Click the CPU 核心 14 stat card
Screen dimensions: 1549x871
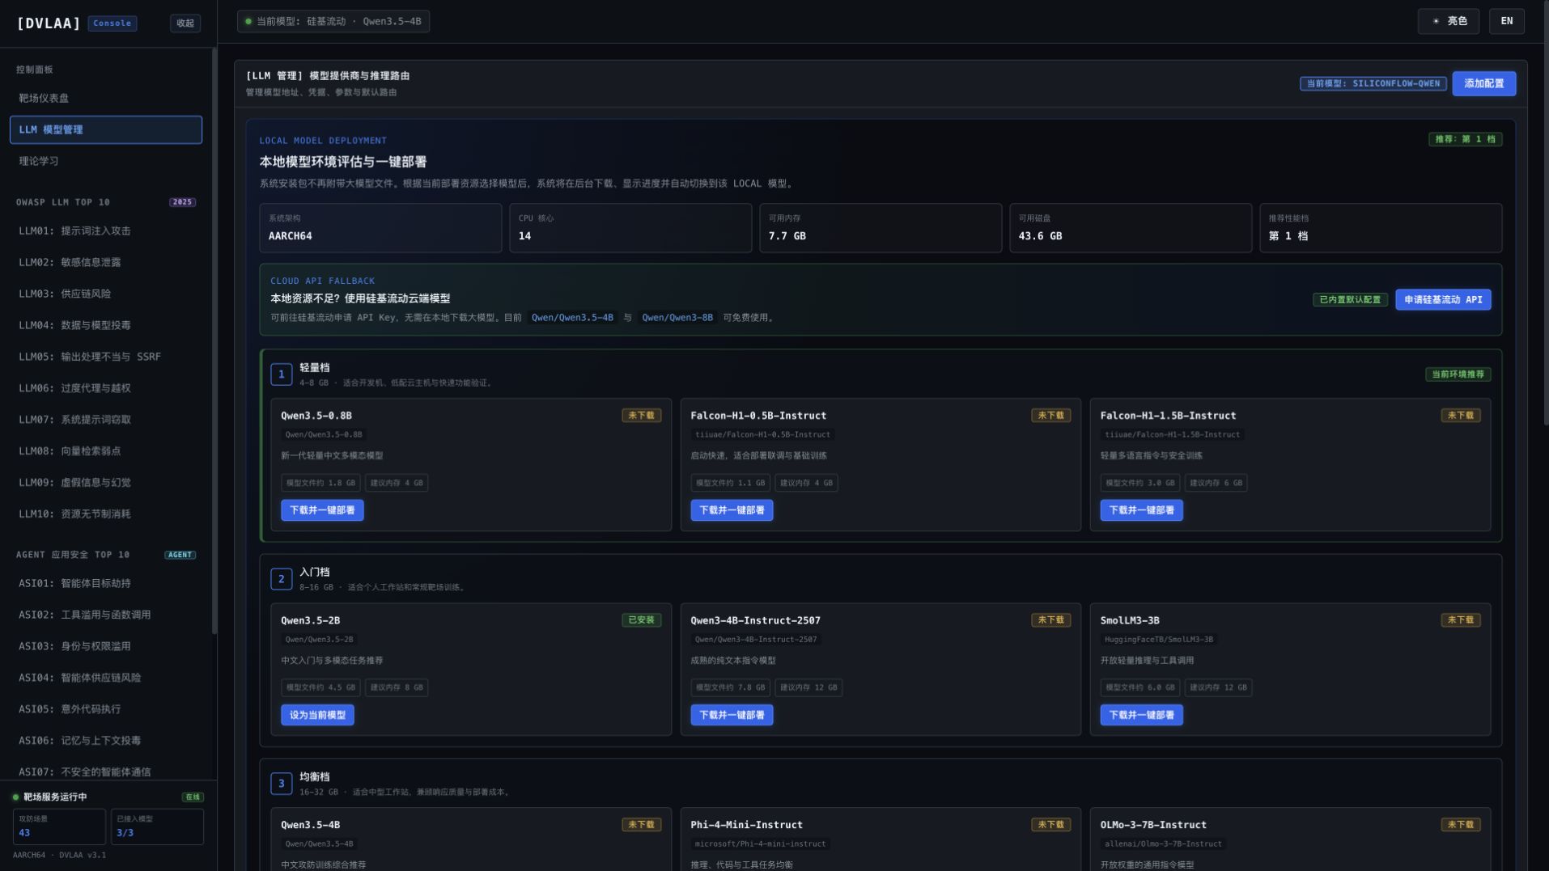[630, 228]
